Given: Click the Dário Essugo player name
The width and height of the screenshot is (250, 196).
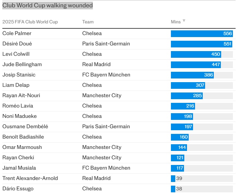Looking at the screenshot, I should click(18, 189).
